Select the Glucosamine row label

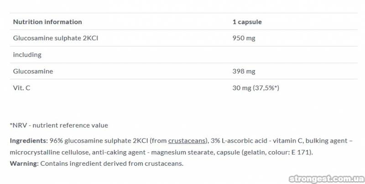[x=33, y=72]
